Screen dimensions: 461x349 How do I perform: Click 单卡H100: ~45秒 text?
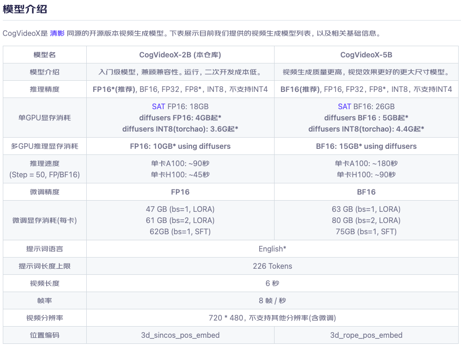pyautogui.click(x=180, y=174)
